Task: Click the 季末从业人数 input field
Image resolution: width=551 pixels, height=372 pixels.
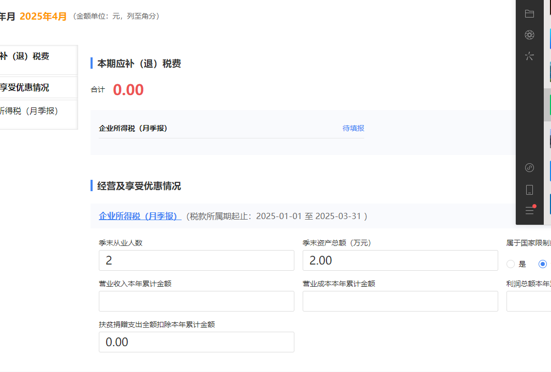Action: [x=197, y=260]
